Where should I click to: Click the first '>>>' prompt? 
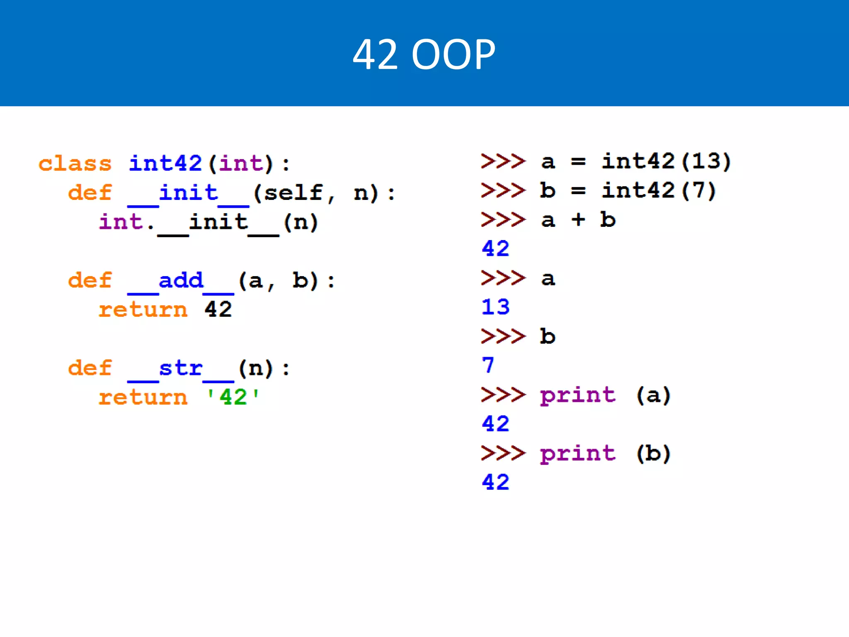503,161
